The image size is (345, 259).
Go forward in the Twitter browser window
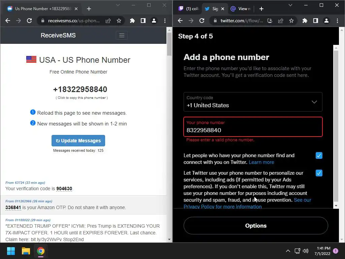click(191, 21)
